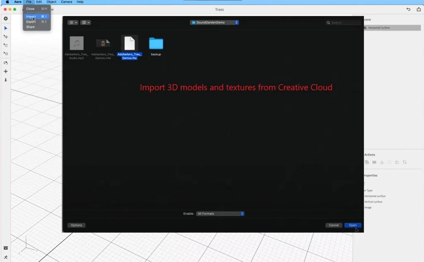Image resolution: width=424 pixels, height=262 pixels.
Task: Choose Horizontal surface anchor type
Action: [x=375, y=196]
